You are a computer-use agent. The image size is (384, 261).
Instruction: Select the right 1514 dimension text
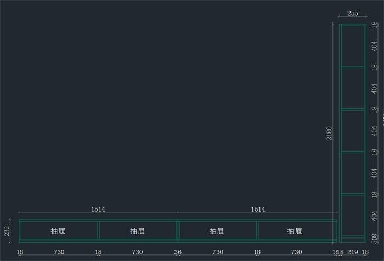point(258,209)
